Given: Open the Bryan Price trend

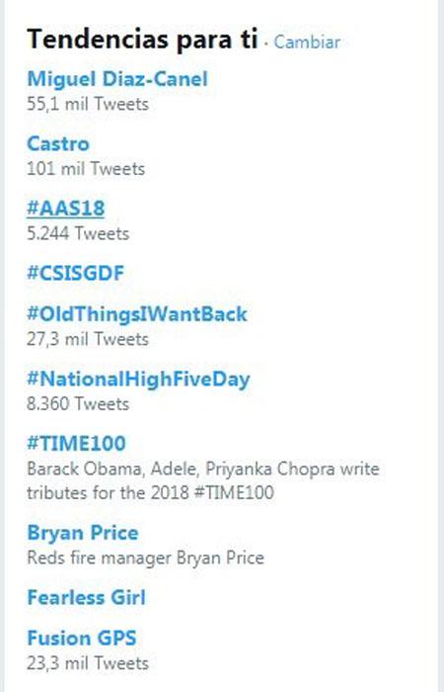Looking at the screenshot, I should [x=83, y=533].
